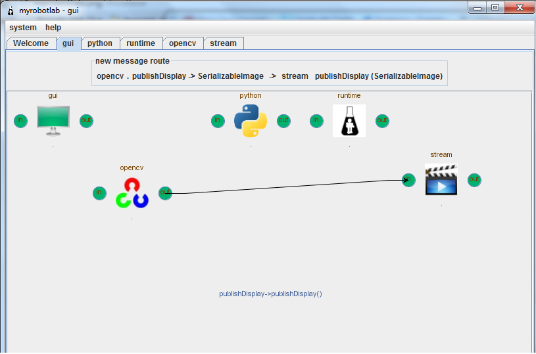536x354 pixels.
Task: Click the publishDisplay->publishDisplay() route label
Action: pos(270,294)
